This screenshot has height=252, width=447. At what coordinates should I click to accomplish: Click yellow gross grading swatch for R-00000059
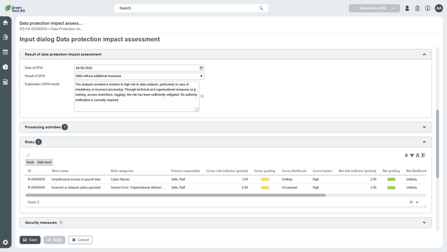pyautogui.click(x=265, y=179)
